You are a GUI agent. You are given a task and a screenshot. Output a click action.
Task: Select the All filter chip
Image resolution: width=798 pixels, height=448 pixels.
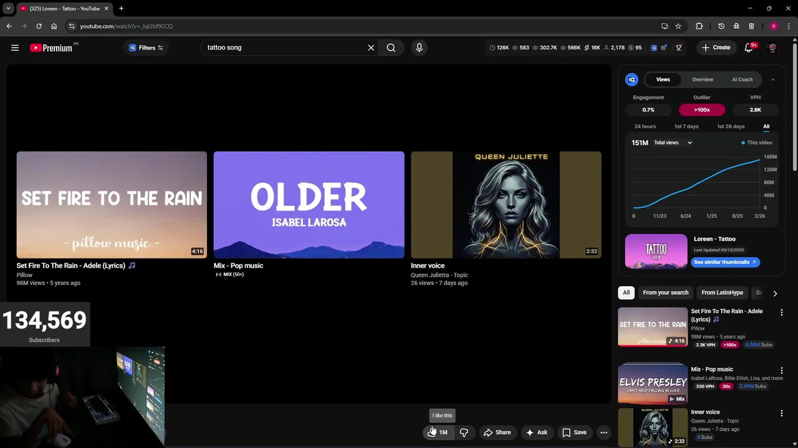(626, 292)
